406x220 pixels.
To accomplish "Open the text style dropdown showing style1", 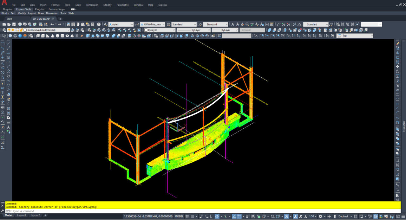I will click(x=121, y=24).
